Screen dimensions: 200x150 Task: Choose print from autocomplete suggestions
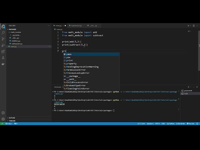[x=92, y=61]
